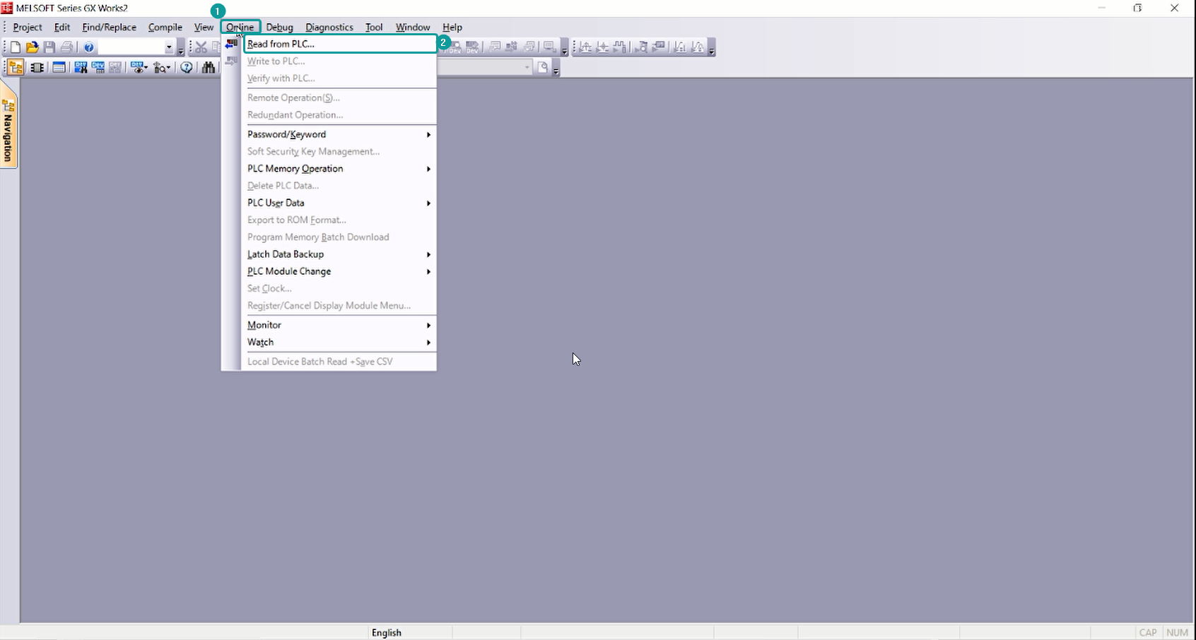Click the binoculars find icon
The width and height of the screenshot is (1196, 640).
[209, 68]
